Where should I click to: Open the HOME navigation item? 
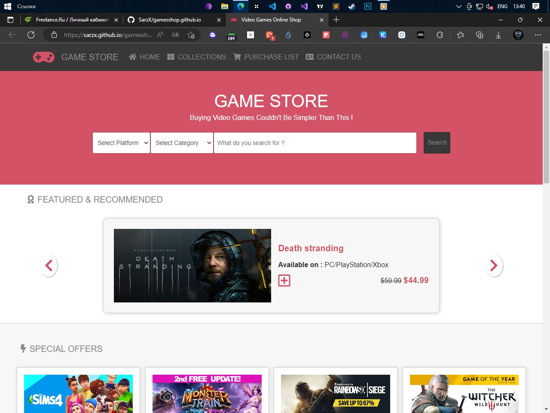pos(145,57)
